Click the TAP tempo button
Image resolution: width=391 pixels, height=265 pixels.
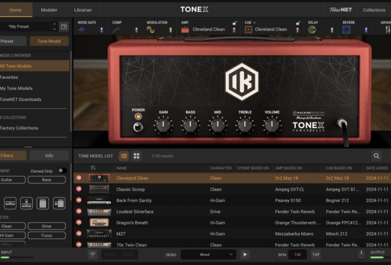316,254
